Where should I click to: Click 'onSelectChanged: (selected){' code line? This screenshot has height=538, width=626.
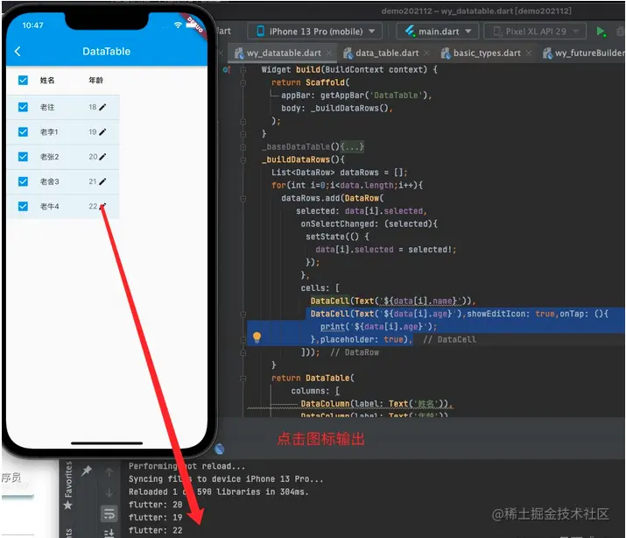click(369, 223)
